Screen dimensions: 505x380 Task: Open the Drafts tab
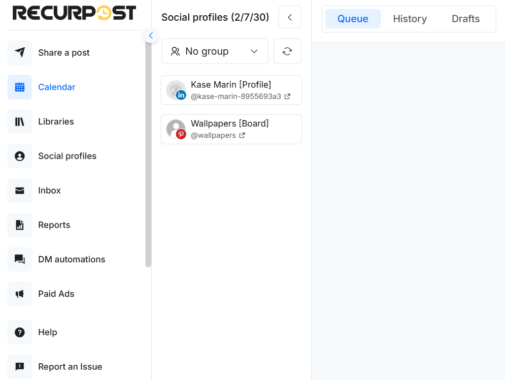tap(465, 19)
